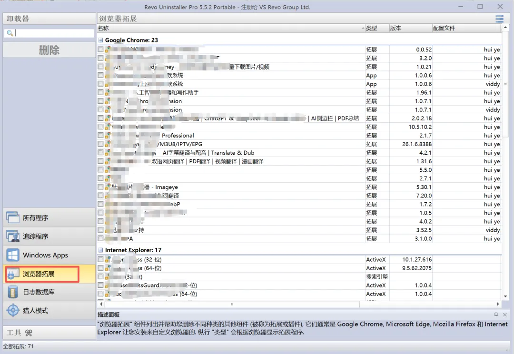Screen dimensions: 514x354
Task: Click the hamburger view menu icon
Action: point(499,19)
